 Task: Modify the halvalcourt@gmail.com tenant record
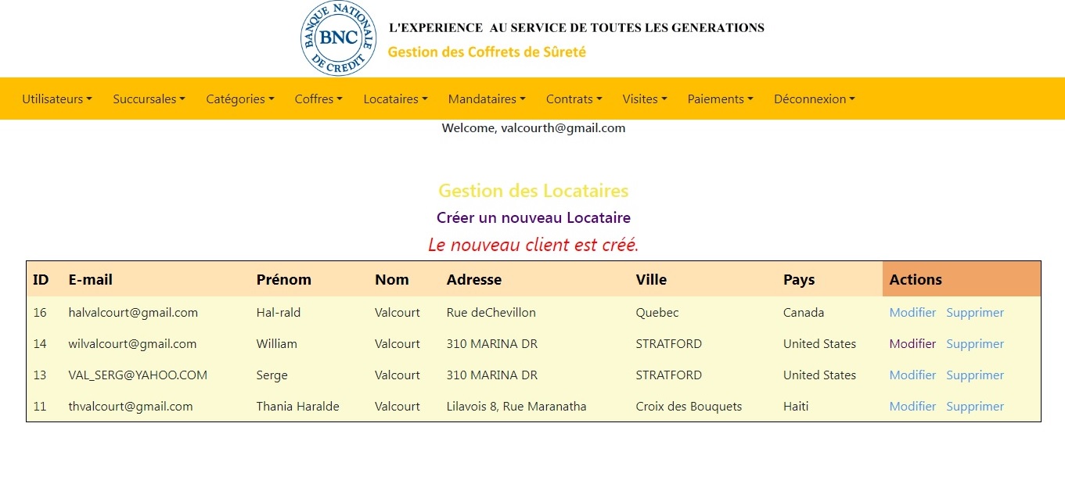tap(912, 313)
